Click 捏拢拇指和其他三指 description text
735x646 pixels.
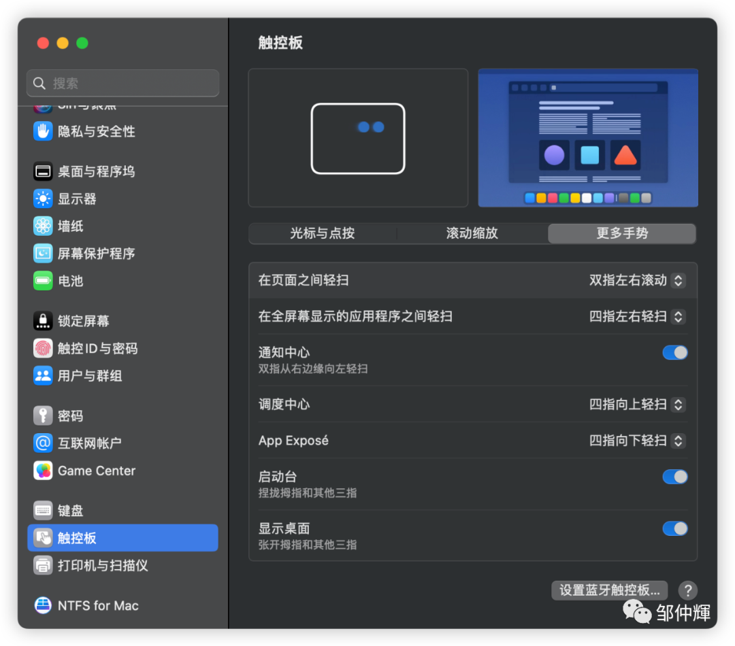pyautogui.click(x=308, y=493)
